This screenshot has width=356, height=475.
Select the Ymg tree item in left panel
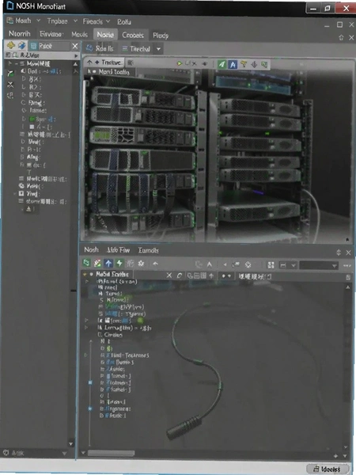tap(30, 194)
